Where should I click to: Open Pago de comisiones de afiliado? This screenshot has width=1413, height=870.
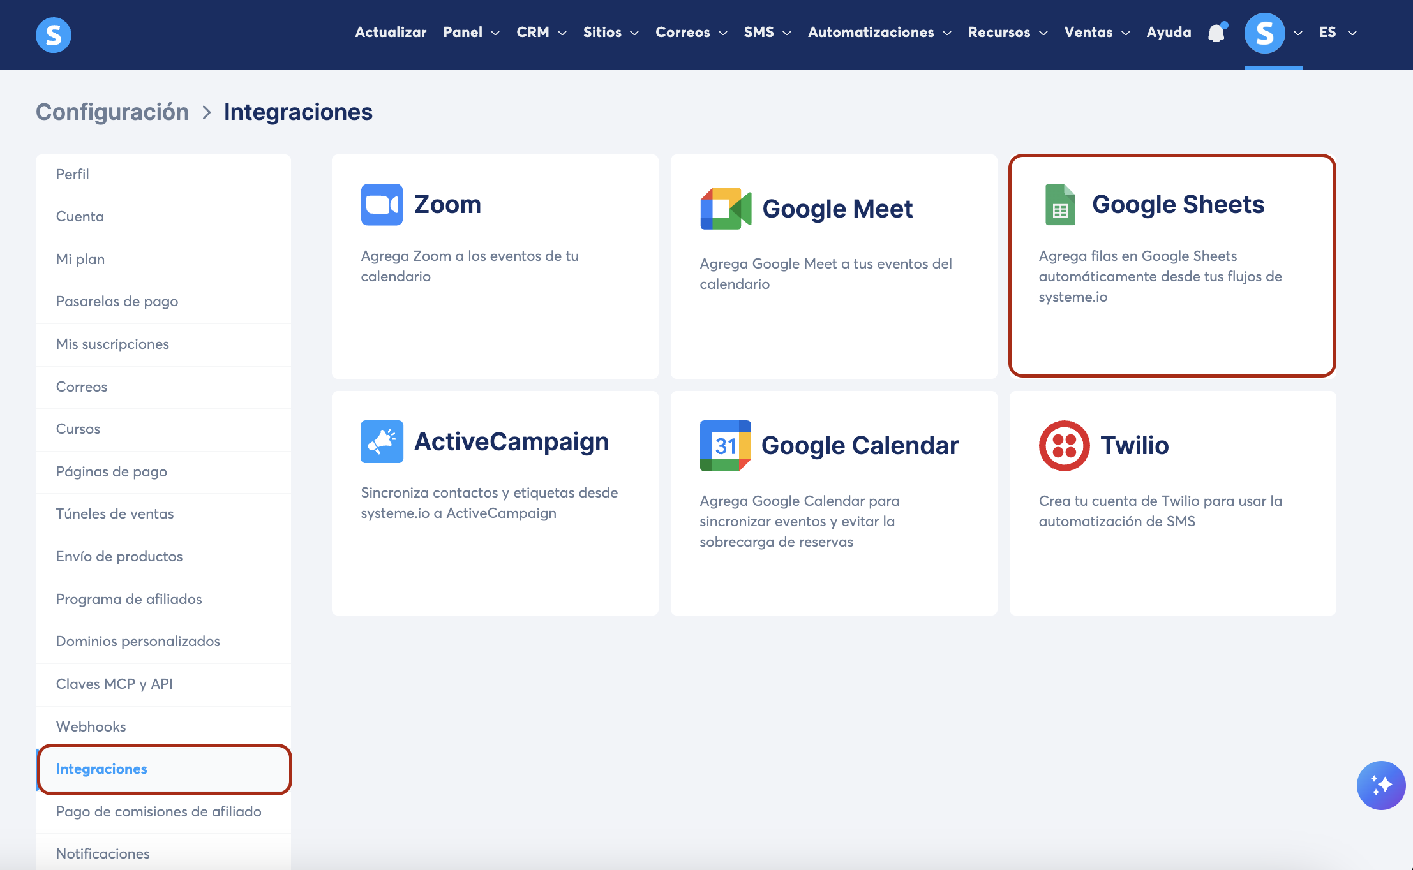pyautogui.click(x=163, y=812)
